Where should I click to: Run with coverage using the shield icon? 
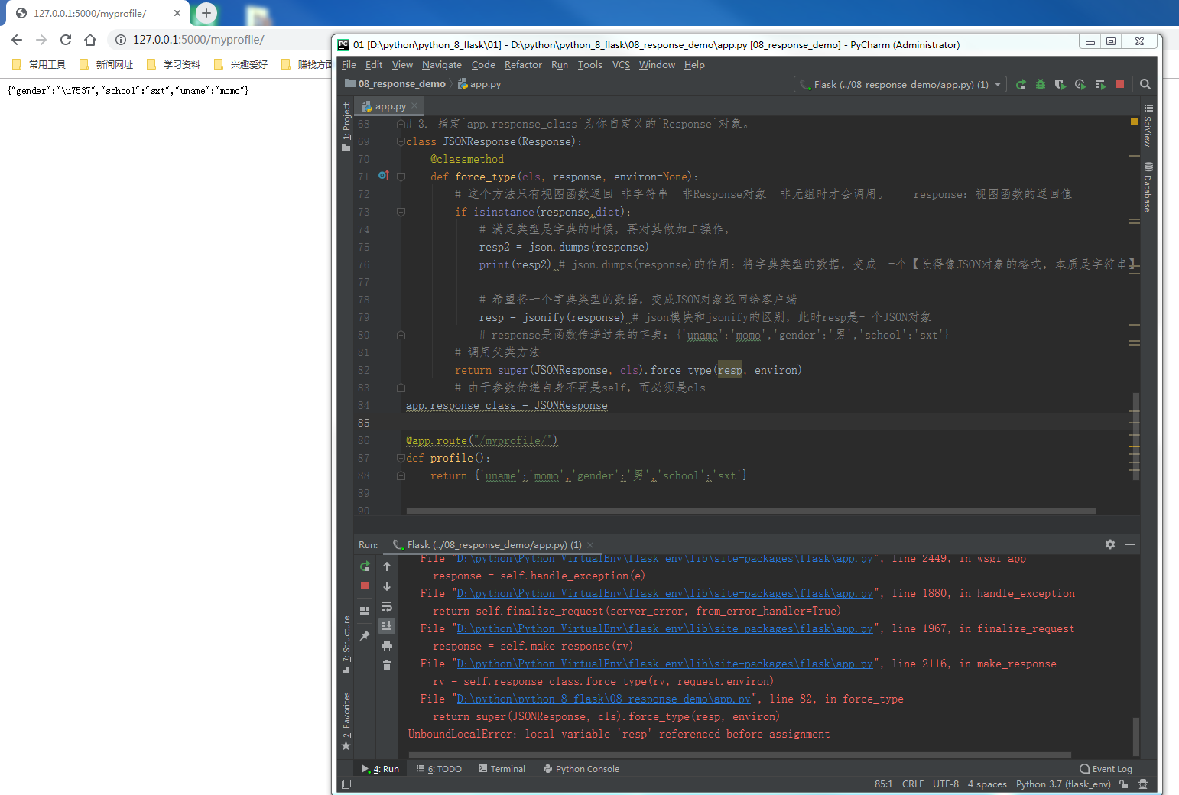pos(1060,85)
